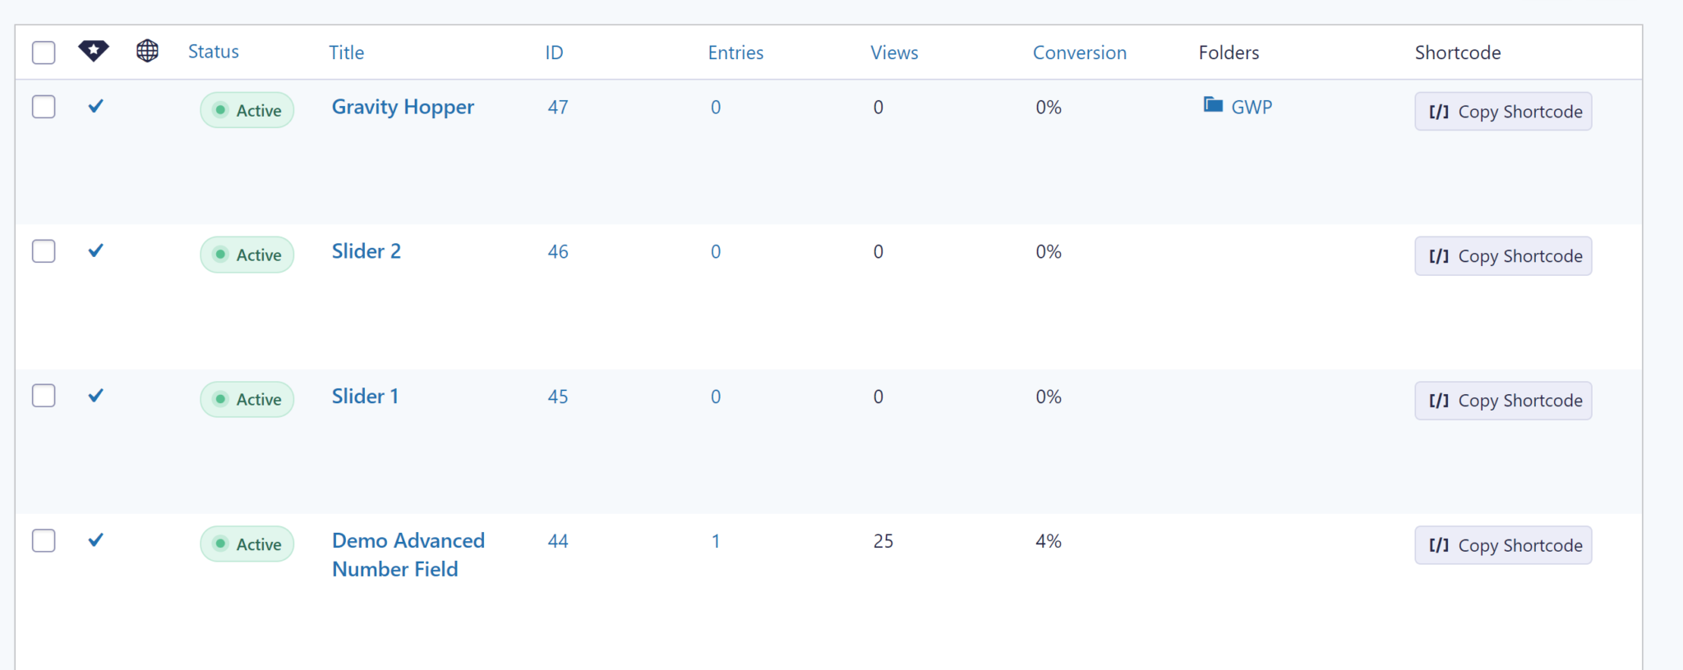Click the checkmark icon on Slider 2 row
Image resolution: width=1683 pixels, height=670 pixels.
coord(95,250)
